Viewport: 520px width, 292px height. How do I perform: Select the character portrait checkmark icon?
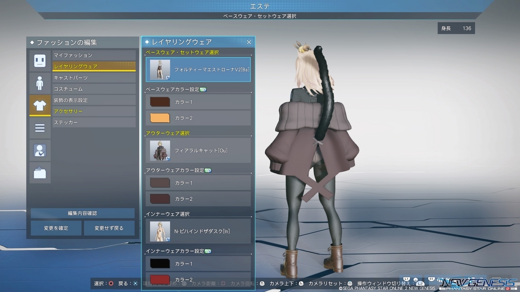(40, 150)
